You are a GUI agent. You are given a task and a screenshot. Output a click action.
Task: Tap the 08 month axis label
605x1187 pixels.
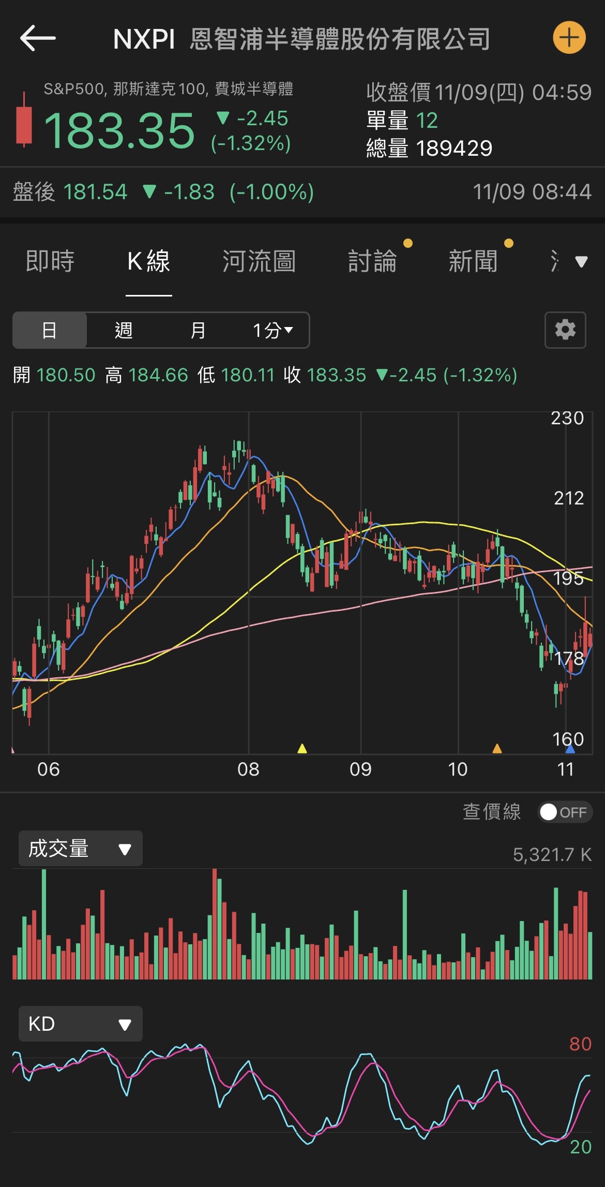click(248, 769)
